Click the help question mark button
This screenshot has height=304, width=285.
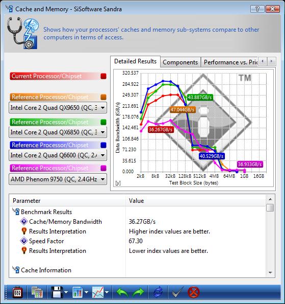point(257,9)
